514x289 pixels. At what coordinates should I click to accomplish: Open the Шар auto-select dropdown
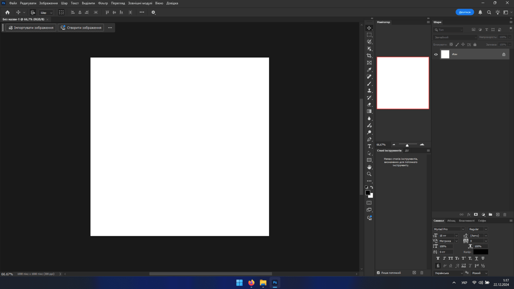[46, 13]
